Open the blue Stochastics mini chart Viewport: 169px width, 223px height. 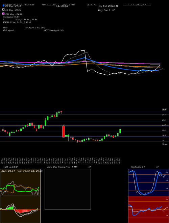point(148,182)
